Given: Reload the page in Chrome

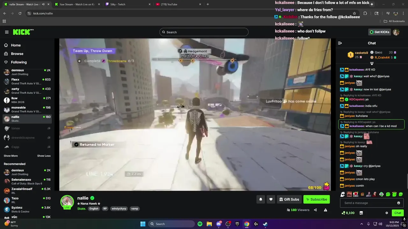Looking at the screenshot, I should click(20, 13).
